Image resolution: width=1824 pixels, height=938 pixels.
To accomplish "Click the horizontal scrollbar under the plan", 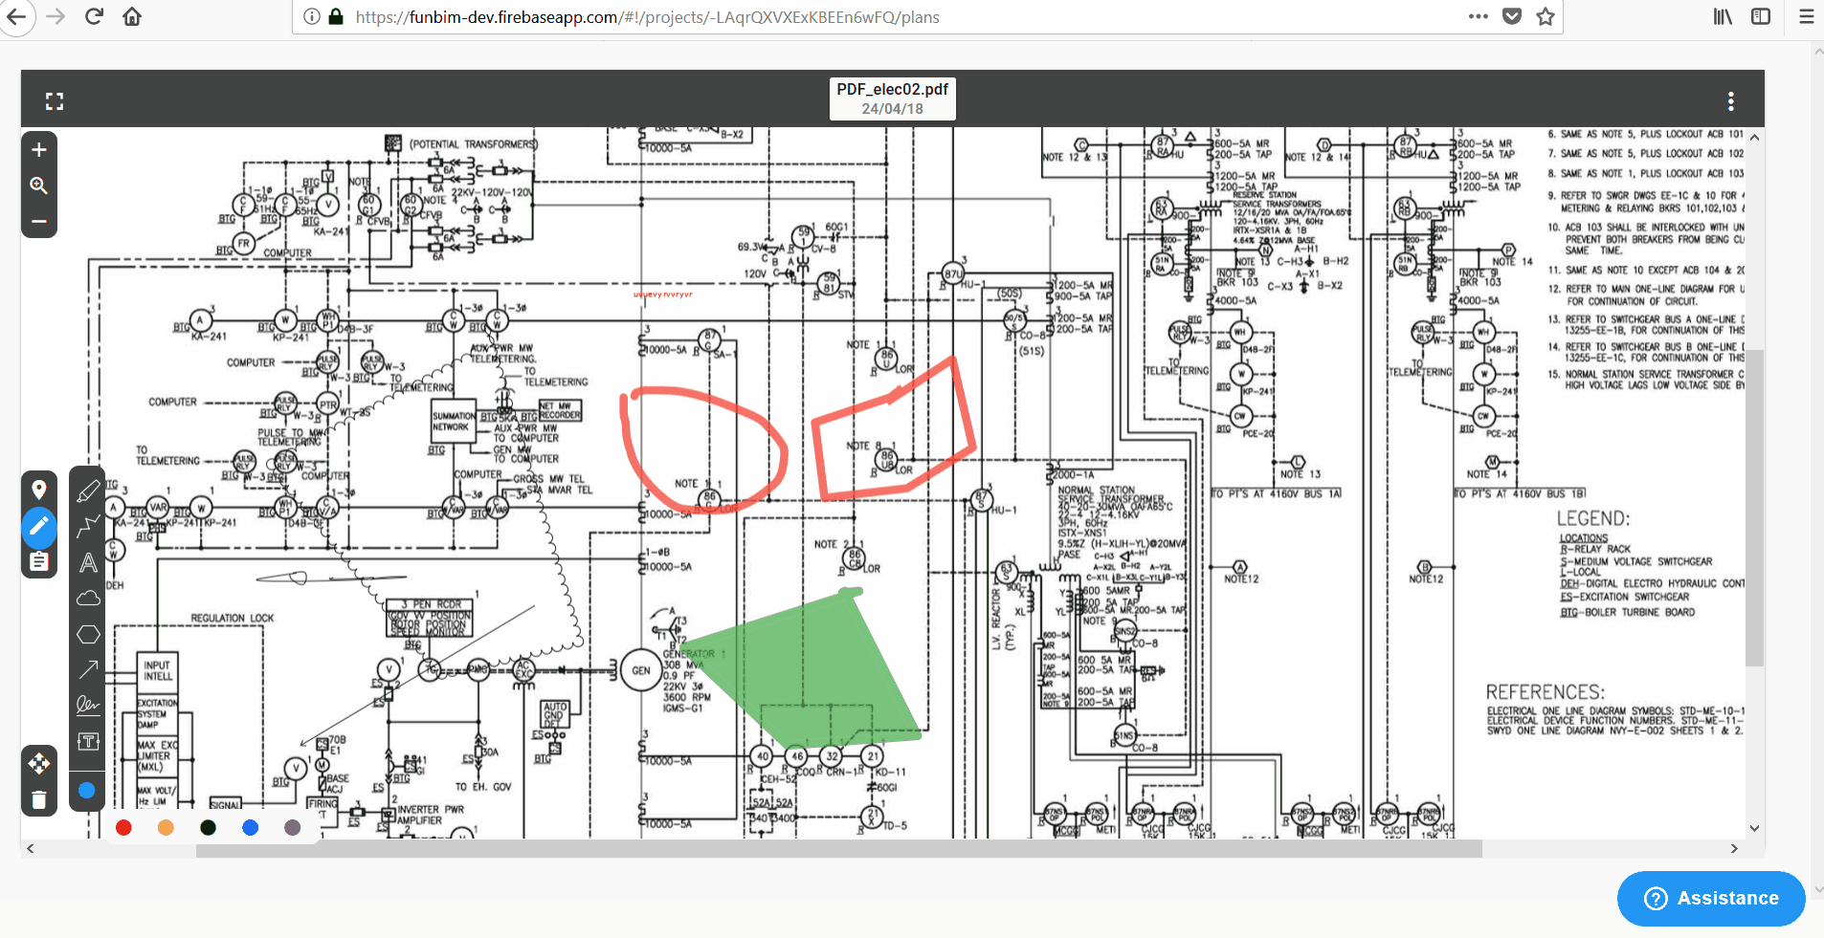I will click(x=838, y=849).
